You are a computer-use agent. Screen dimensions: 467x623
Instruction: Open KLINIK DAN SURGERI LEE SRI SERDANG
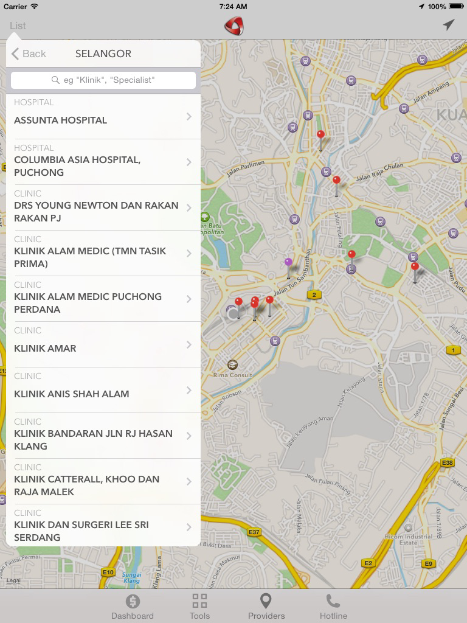(103, 525)
